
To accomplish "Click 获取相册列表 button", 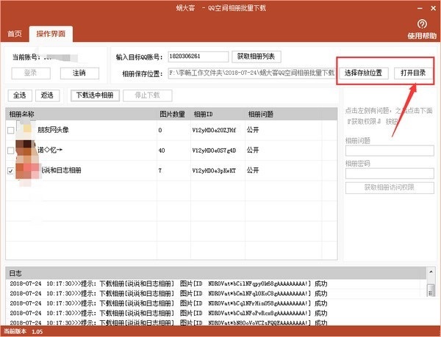I will tap(257, 57).
